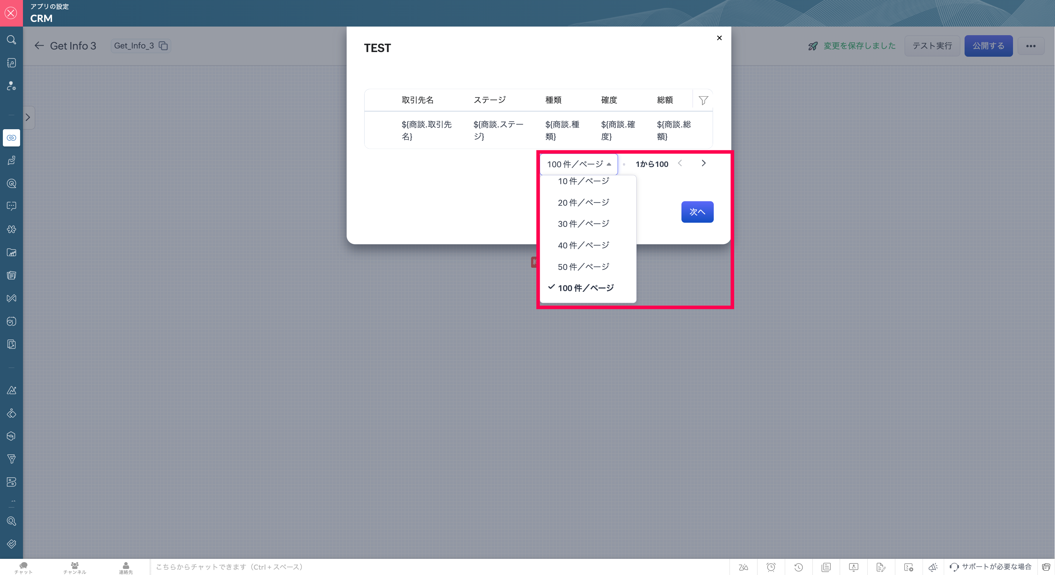
Task: Click the back arrow beside Get Info 3
Action: 39,46
